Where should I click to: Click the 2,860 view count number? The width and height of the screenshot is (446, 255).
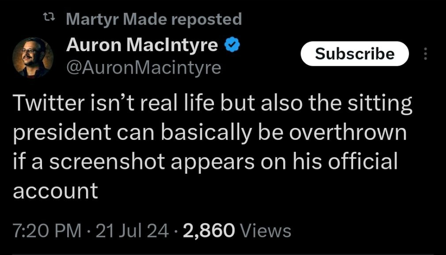[208, 230]
